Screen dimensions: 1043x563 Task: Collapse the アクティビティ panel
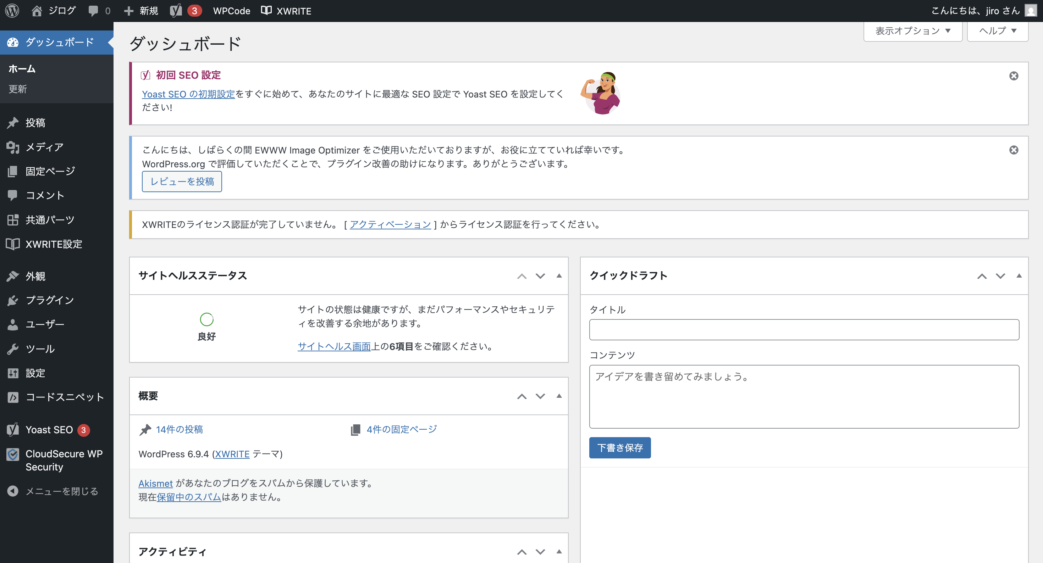559,551
